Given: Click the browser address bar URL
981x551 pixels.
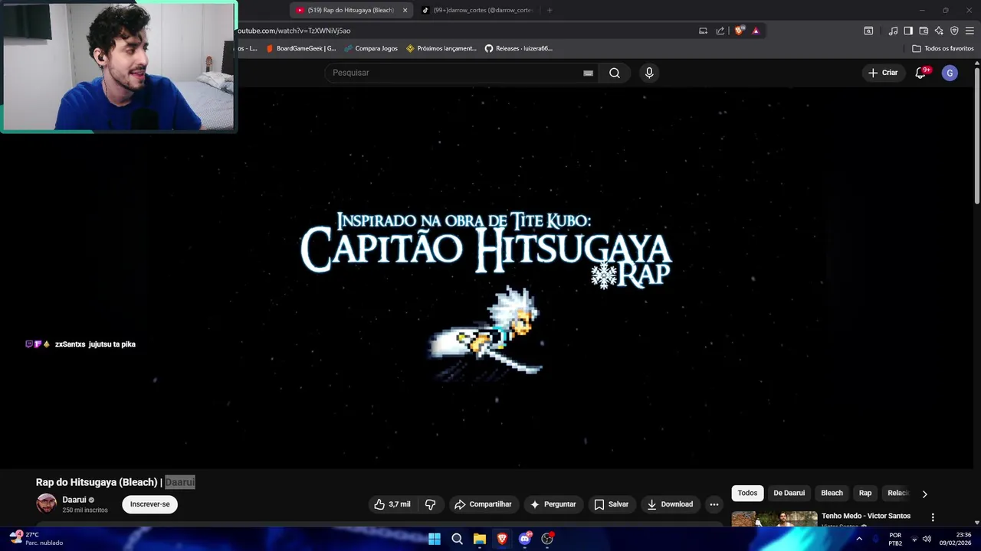Looking at the screenshot, I should pos(294,31).
